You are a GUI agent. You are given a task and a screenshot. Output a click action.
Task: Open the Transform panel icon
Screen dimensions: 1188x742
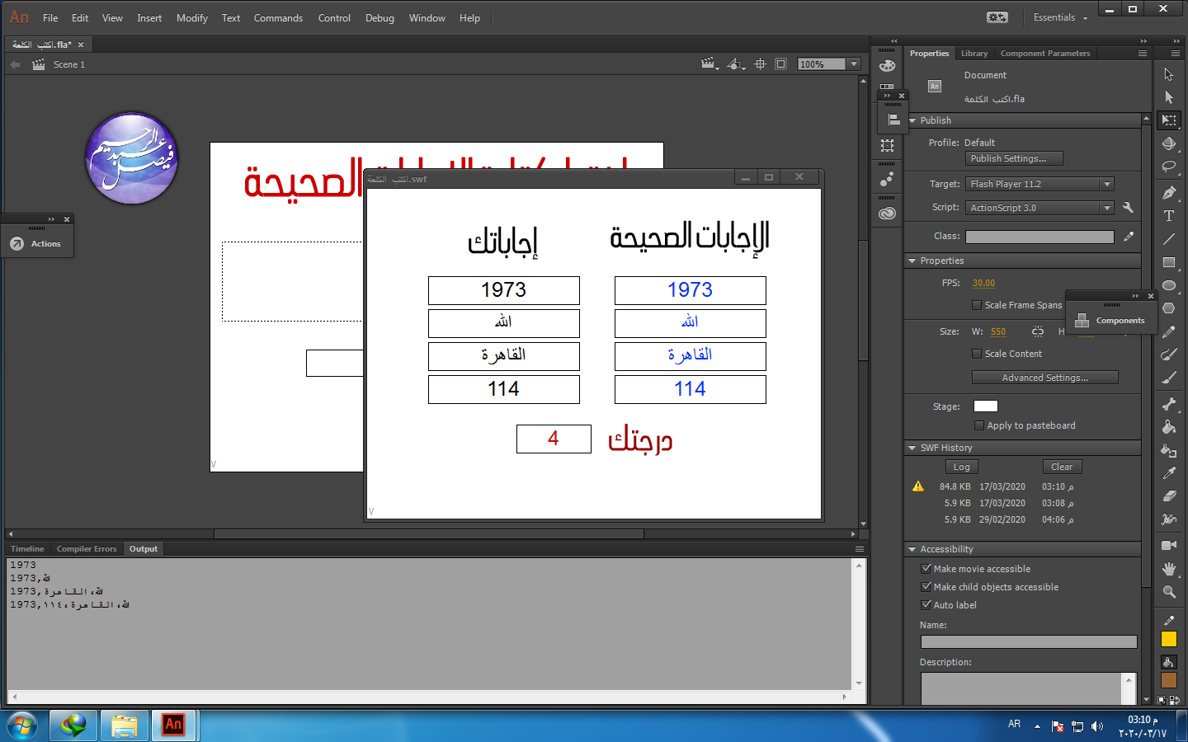888,145
